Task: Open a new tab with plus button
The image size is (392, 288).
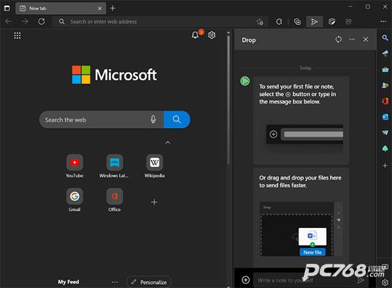Action: point(112,8)
